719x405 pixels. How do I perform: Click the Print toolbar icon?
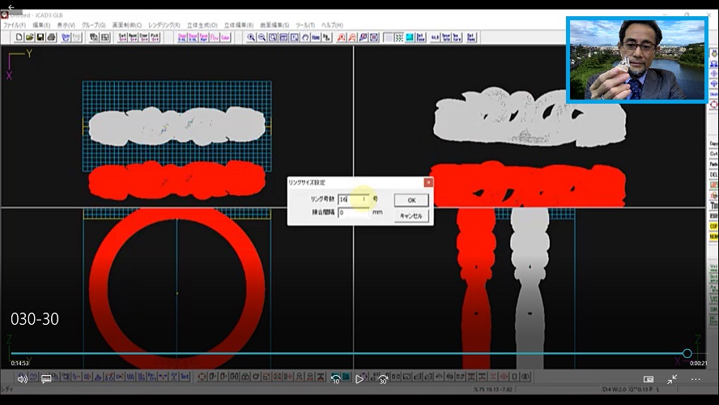[x=51, y=37]
